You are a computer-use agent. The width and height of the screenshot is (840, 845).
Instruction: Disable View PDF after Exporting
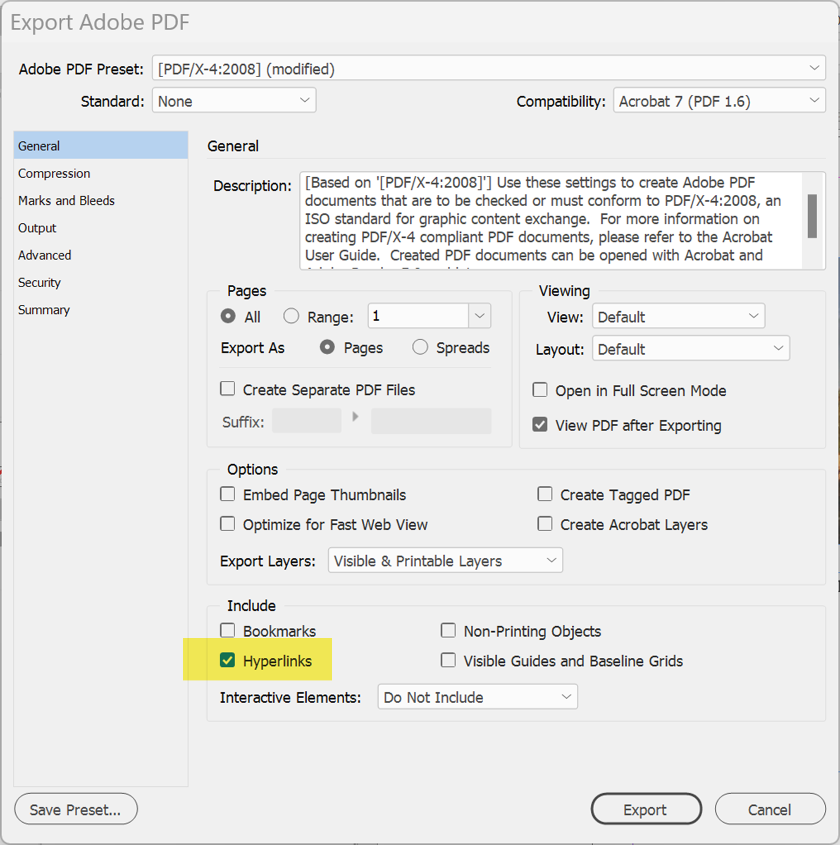540,424
